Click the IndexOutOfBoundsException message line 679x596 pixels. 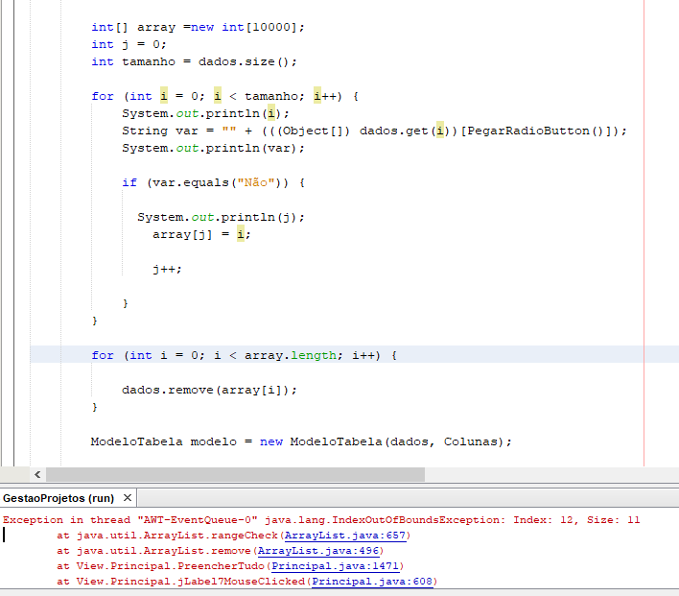click(x=321, y=520)
